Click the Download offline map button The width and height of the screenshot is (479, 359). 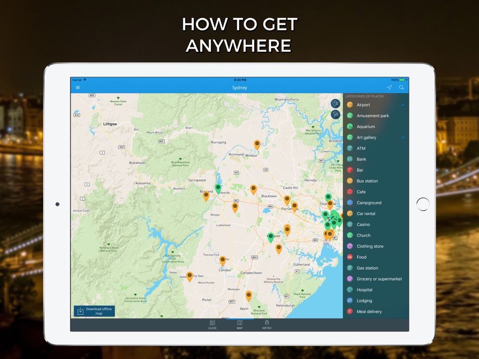tap(94, 311)
